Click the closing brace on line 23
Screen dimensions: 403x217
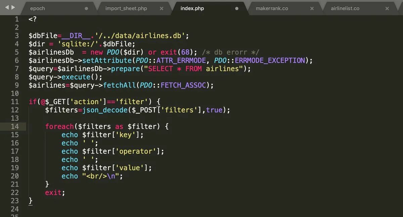point(31,201)
